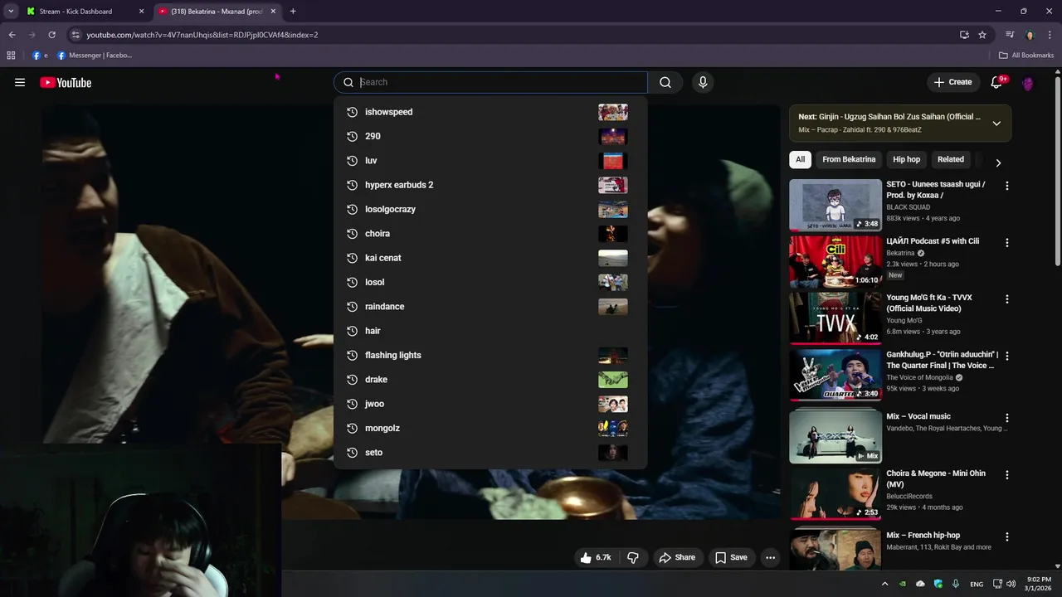Open Chrome apps grid in bookmarks bar

pos(11,56)
